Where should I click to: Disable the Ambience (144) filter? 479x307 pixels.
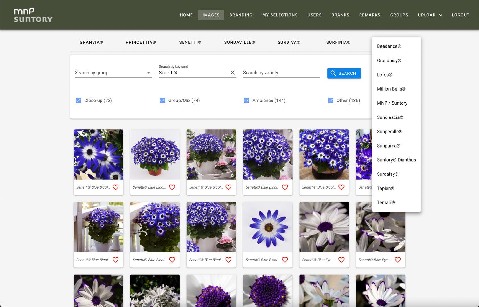tap(247, 101)
